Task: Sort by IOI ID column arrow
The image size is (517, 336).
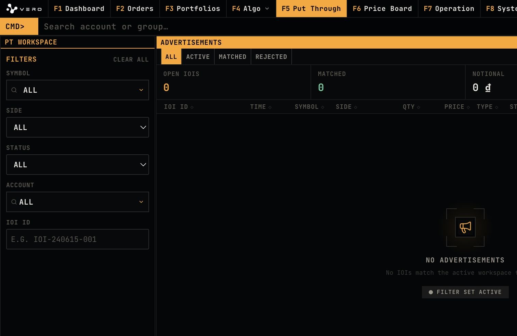Action: click(x=192, y=107)
